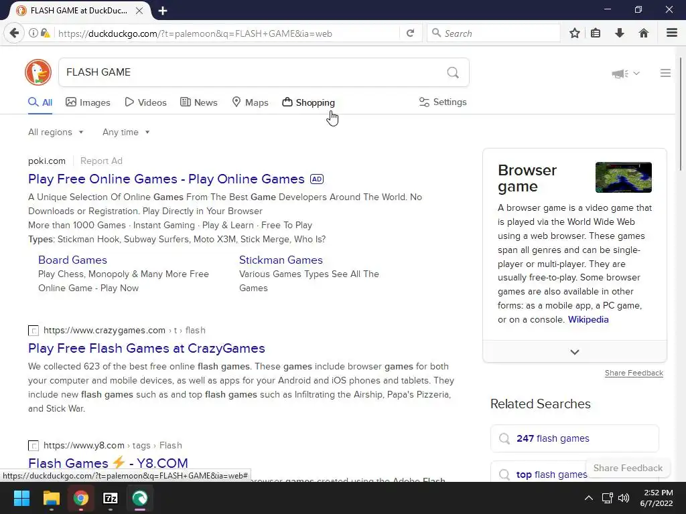This screenshot has height=514, width=686.
Task: Open the downloads arrow icon
Action: tap(620, 33)
